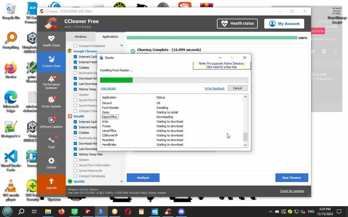
Task: Uncheck Cookies under Vivaldi
Action: pos(75,133)
